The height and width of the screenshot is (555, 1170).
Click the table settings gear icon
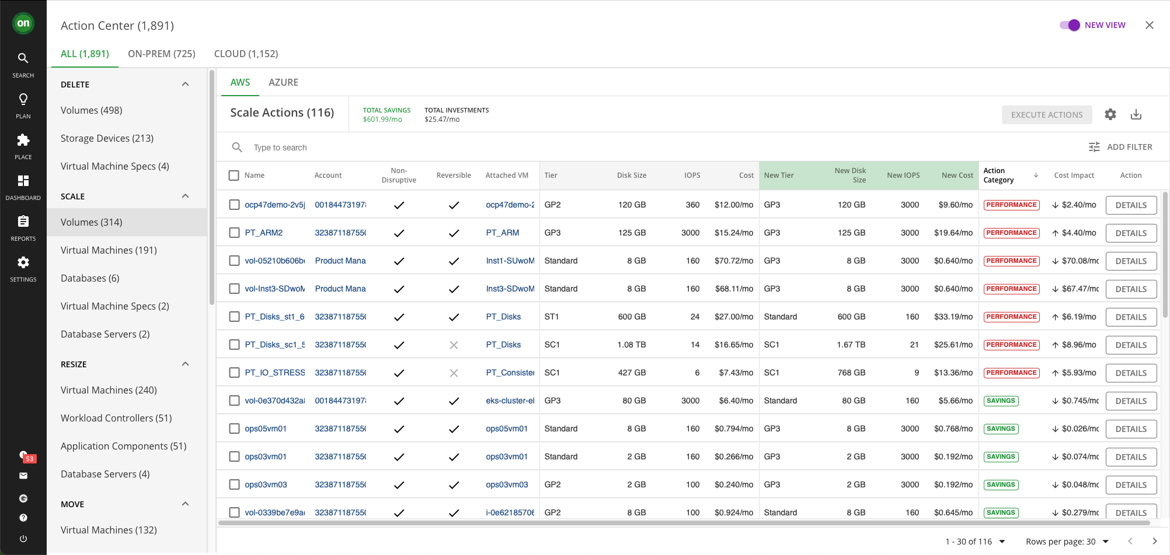[x=1110, y=115]
